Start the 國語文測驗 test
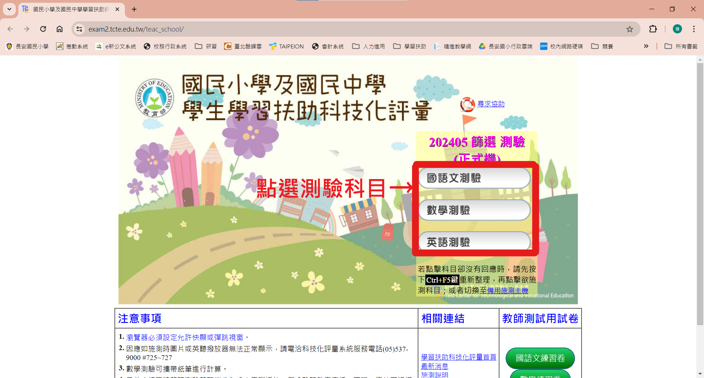The height and width of the screenshot is (378, 704). [x=474, y=178]
